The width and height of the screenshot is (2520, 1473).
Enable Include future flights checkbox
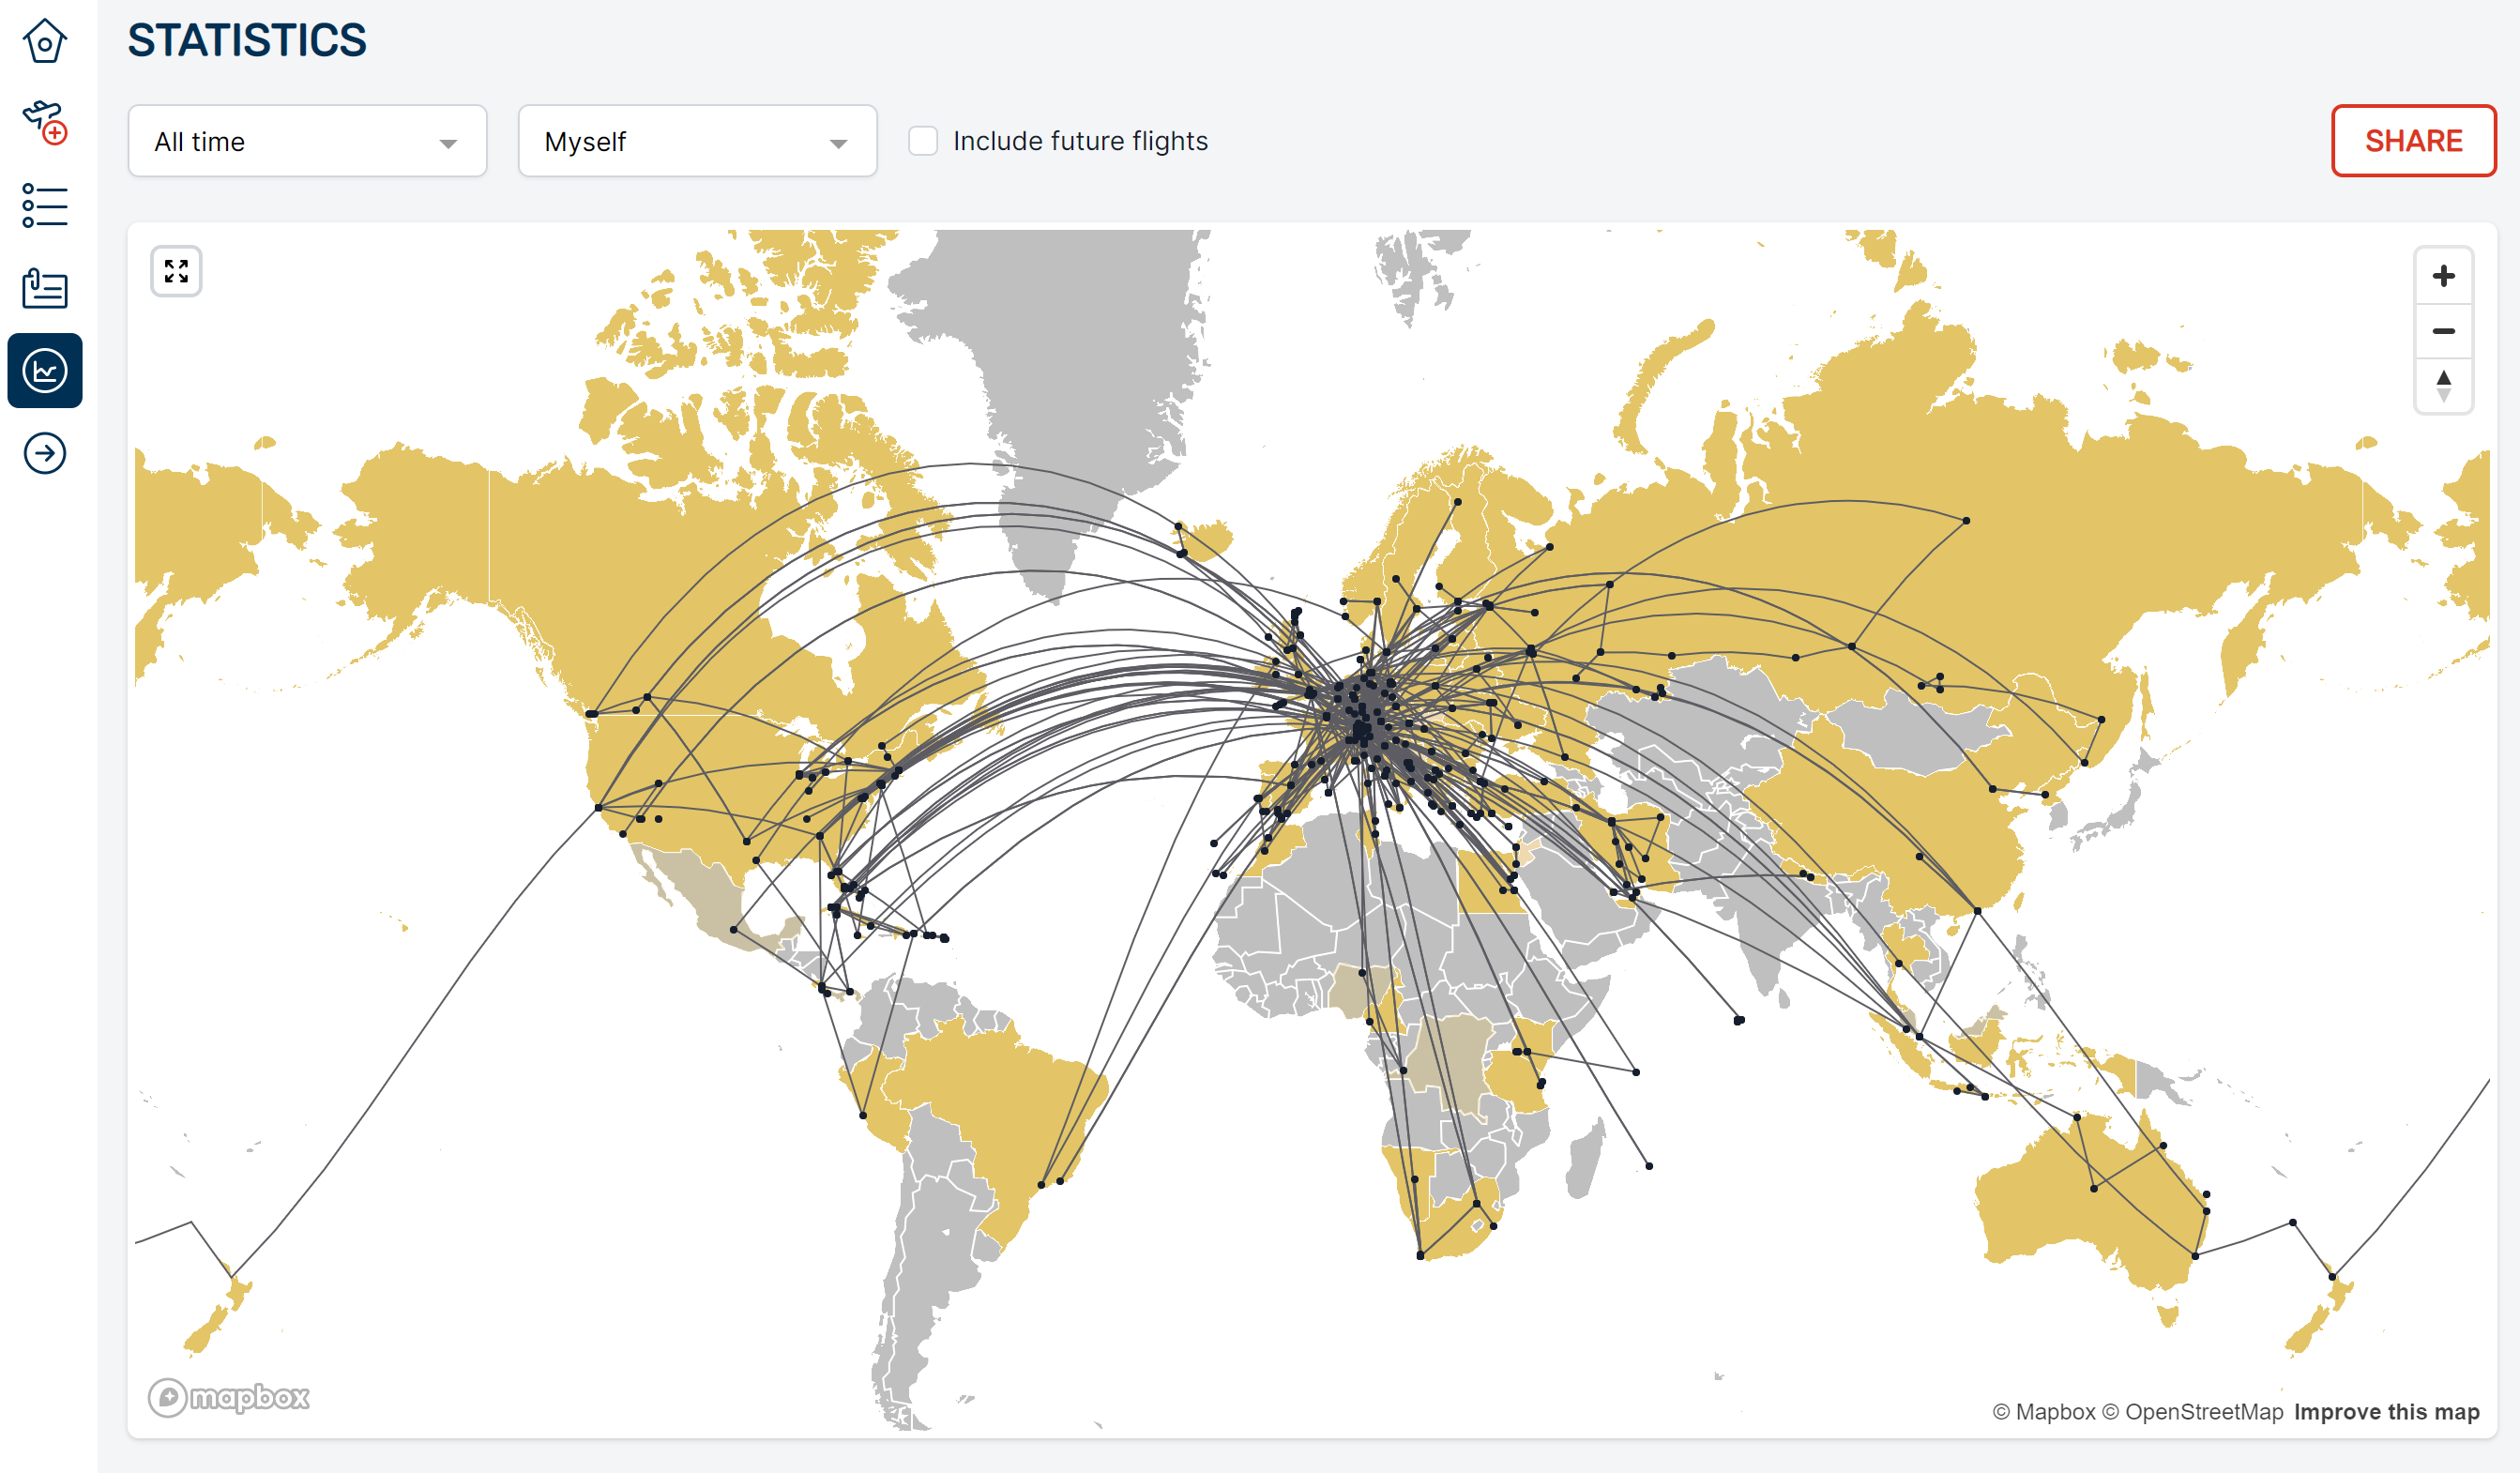tap(922, 141)
